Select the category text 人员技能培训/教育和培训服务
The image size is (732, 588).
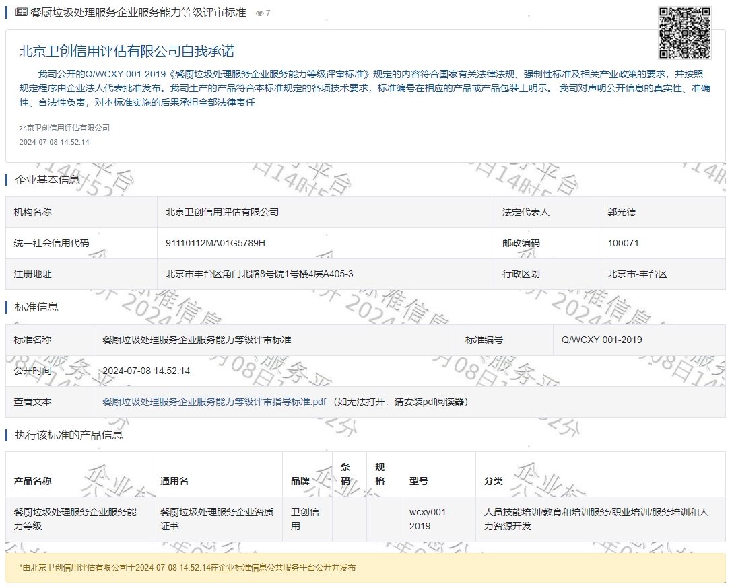click(546, 512)
